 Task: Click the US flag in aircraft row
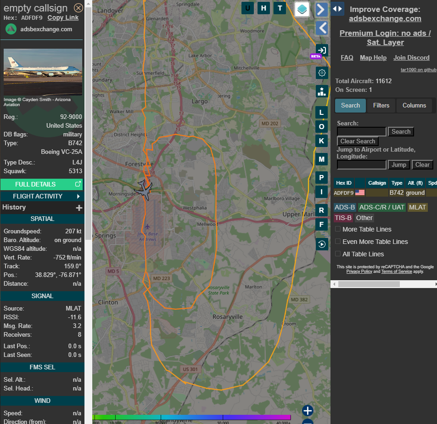pos(359,192)
